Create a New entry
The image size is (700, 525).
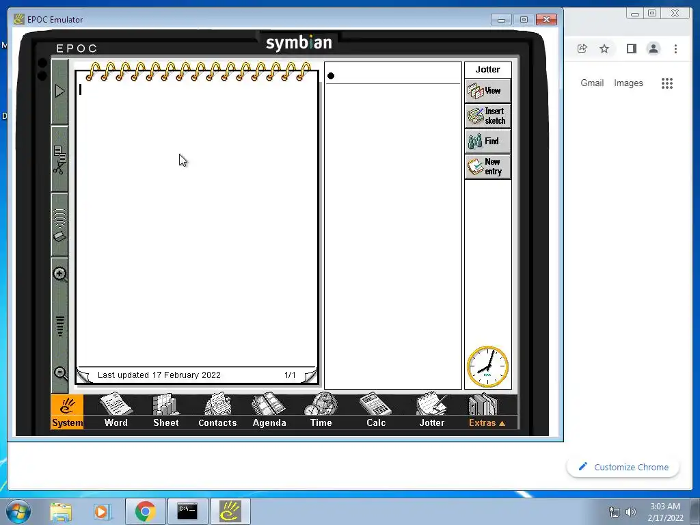[488, 167]
